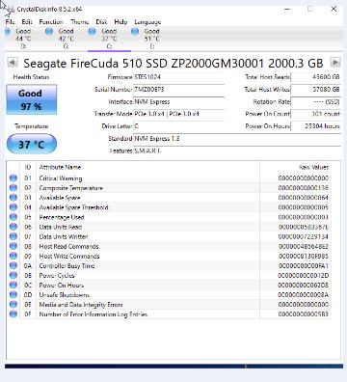Image resolution: width=347 pixels, height=382 pixels.
Task: Click status icon for Percentage Used row
Action: click(13, 217)
